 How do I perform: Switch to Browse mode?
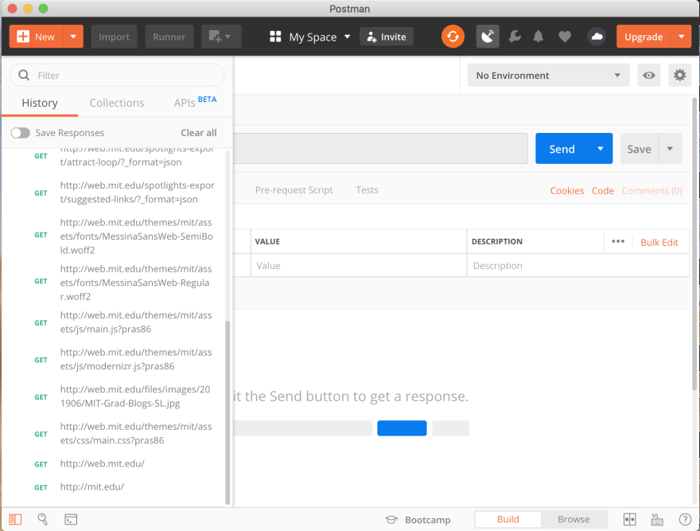click(574, 519)
